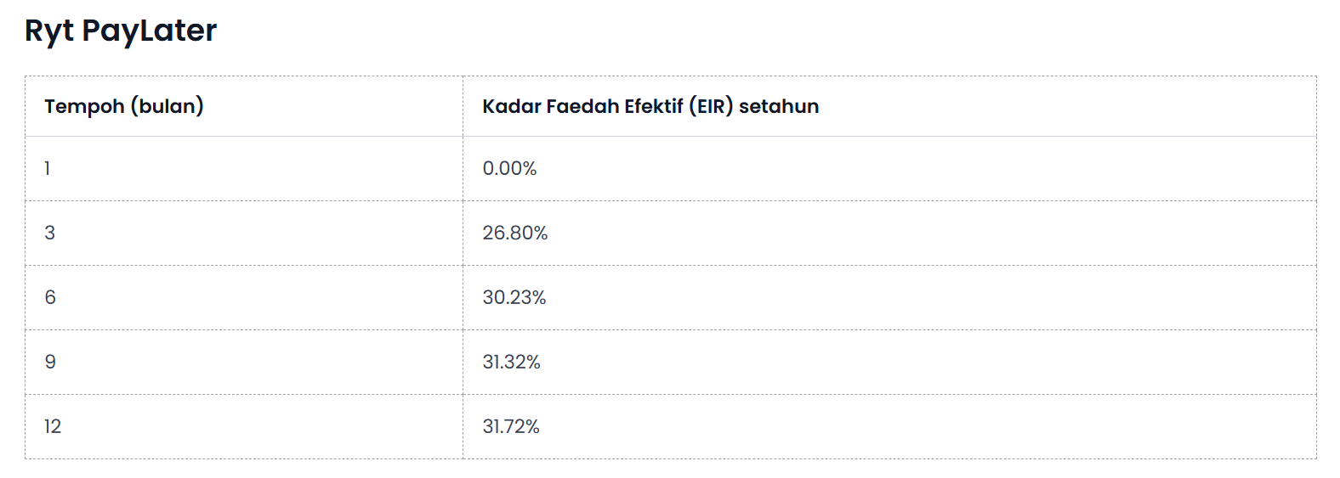Click the (bulan) text in first header
Viewport: 1340px width, 478px height.
[167, 106]
